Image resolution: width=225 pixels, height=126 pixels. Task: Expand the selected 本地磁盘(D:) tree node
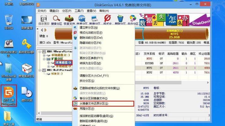[49, 63]
